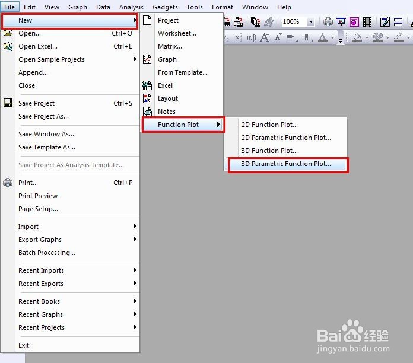Open the Format menu
Viewport: 413px width, 363px height.
pos(223,7)
